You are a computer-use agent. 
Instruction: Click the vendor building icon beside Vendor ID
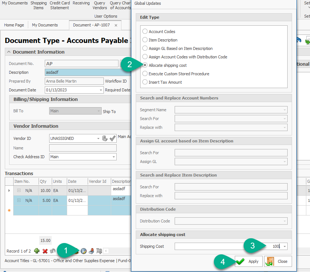[105, 138]
